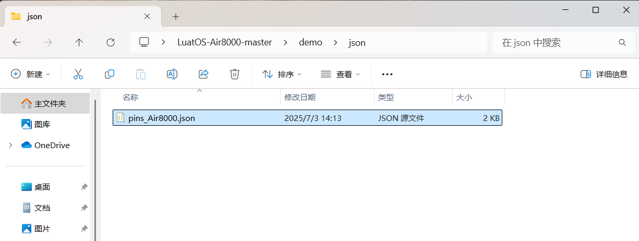Maximize the File Explorer window
The height and width of the screenshot is (241, 639).
click(x=596, y=10)
